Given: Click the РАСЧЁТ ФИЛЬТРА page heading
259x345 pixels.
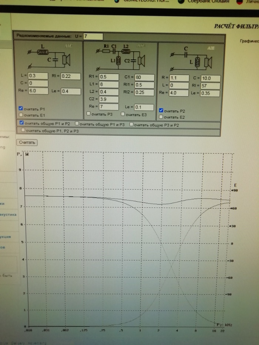Looking at the screenshot, I should [236, 26].
